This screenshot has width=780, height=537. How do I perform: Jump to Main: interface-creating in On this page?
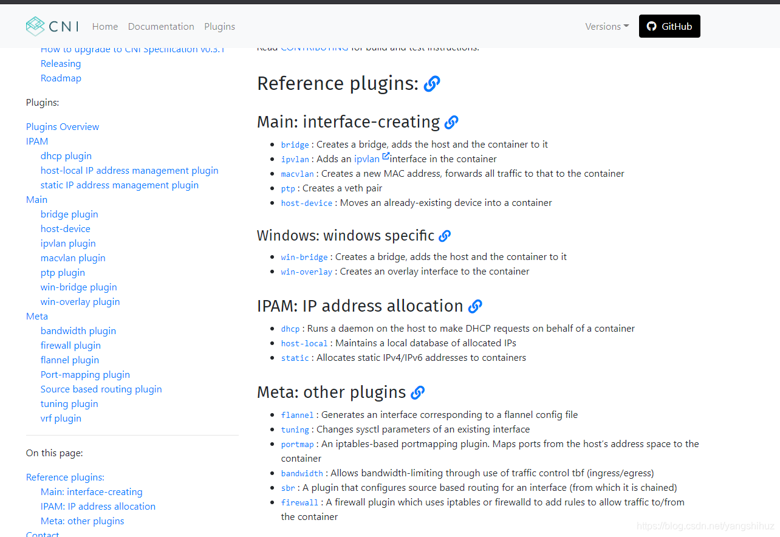(x=92, y=491)
